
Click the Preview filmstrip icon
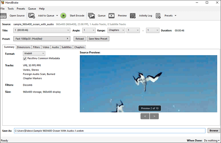(111, 15)
